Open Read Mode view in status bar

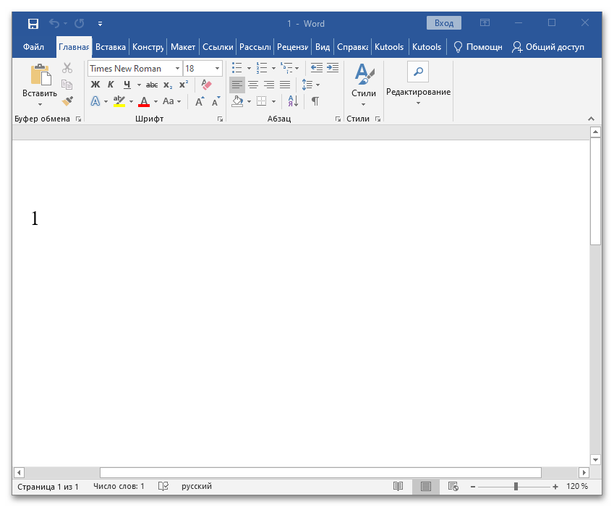pyautogui.click(x=398, y=487)
